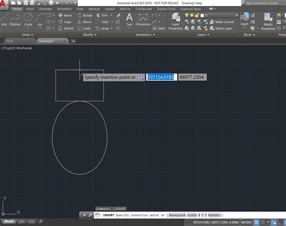Choose the Rotate option in command line
The width and height of the screenshot is (286, 226).
point(214,215)
